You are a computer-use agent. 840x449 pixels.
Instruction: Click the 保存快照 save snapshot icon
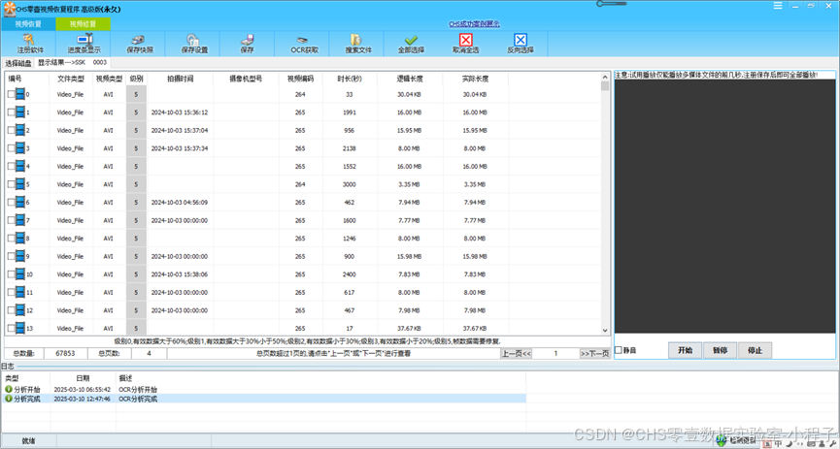point(139,40)
